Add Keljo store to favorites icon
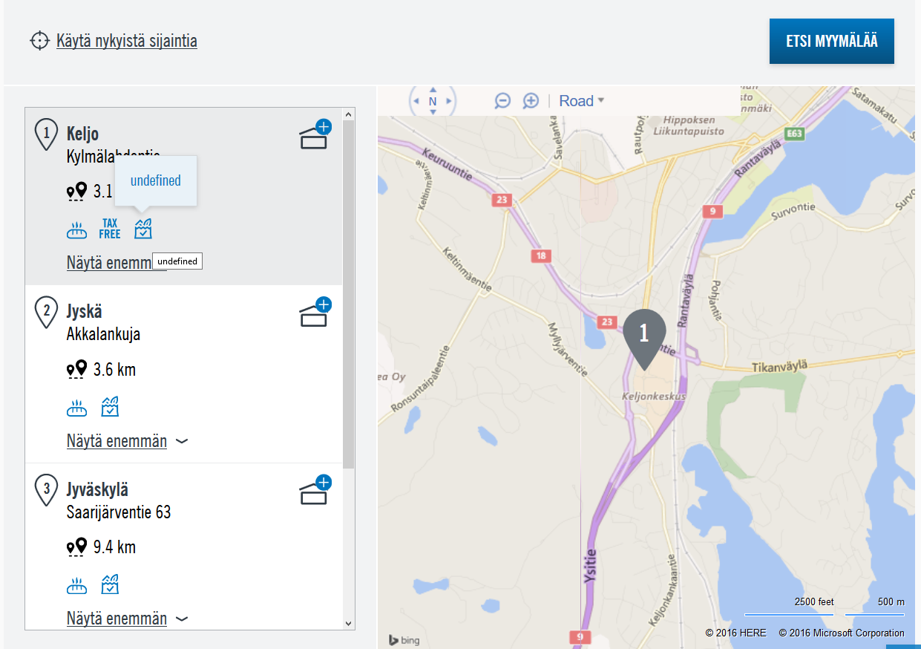Image resolution: width=921 pixels, height=649 pixels. [315, 135]
